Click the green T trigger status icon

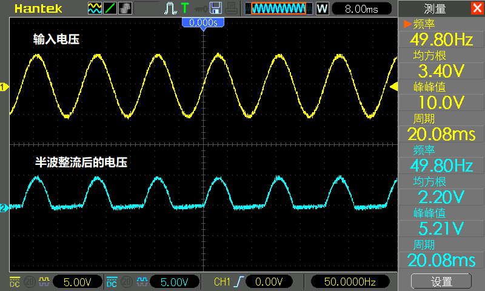(x=184, y=8)
